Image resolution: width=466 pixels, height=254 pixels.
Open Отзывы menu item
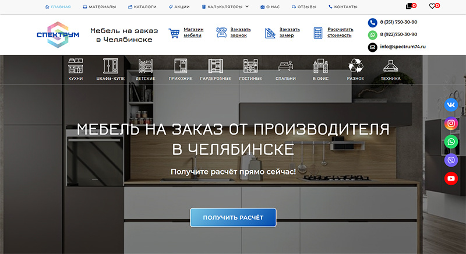pyautogui.click(x=304, y=6)
